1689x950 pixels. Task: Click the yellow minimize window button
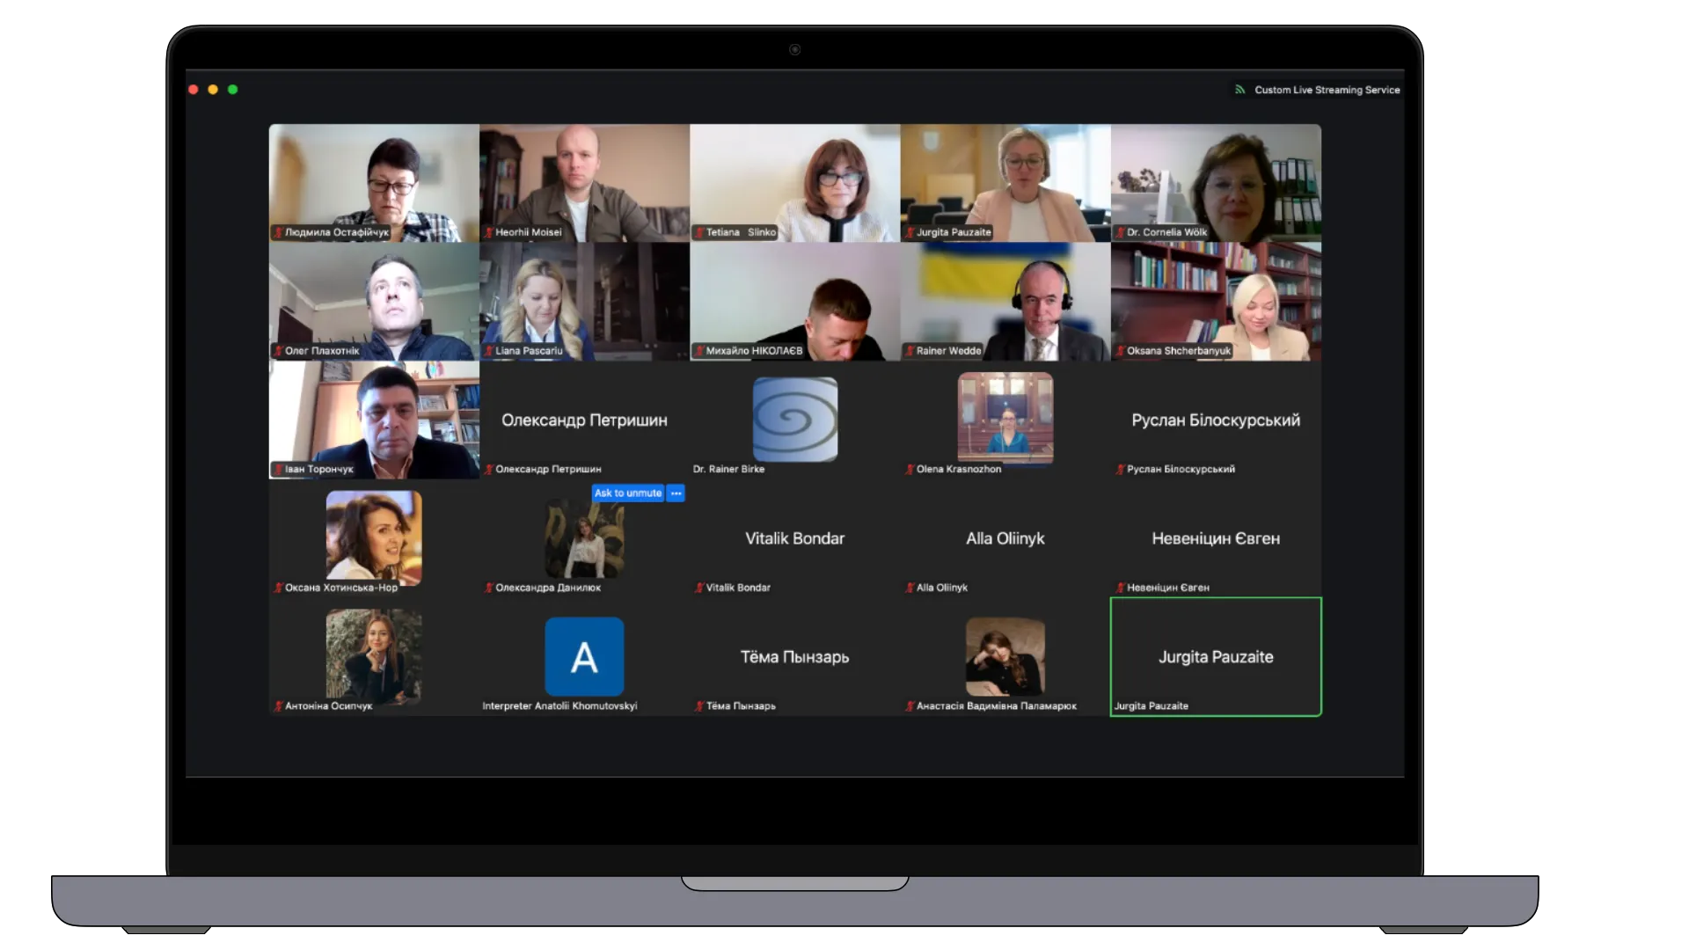[x=213, y=90]
